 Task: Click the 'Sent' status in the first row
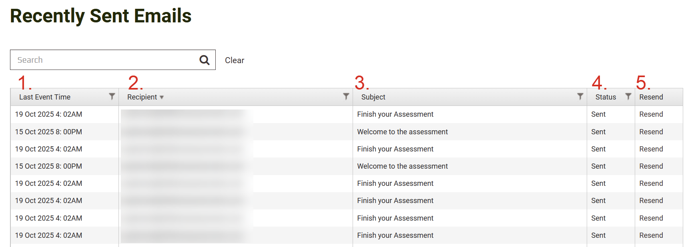click(598, 114)
